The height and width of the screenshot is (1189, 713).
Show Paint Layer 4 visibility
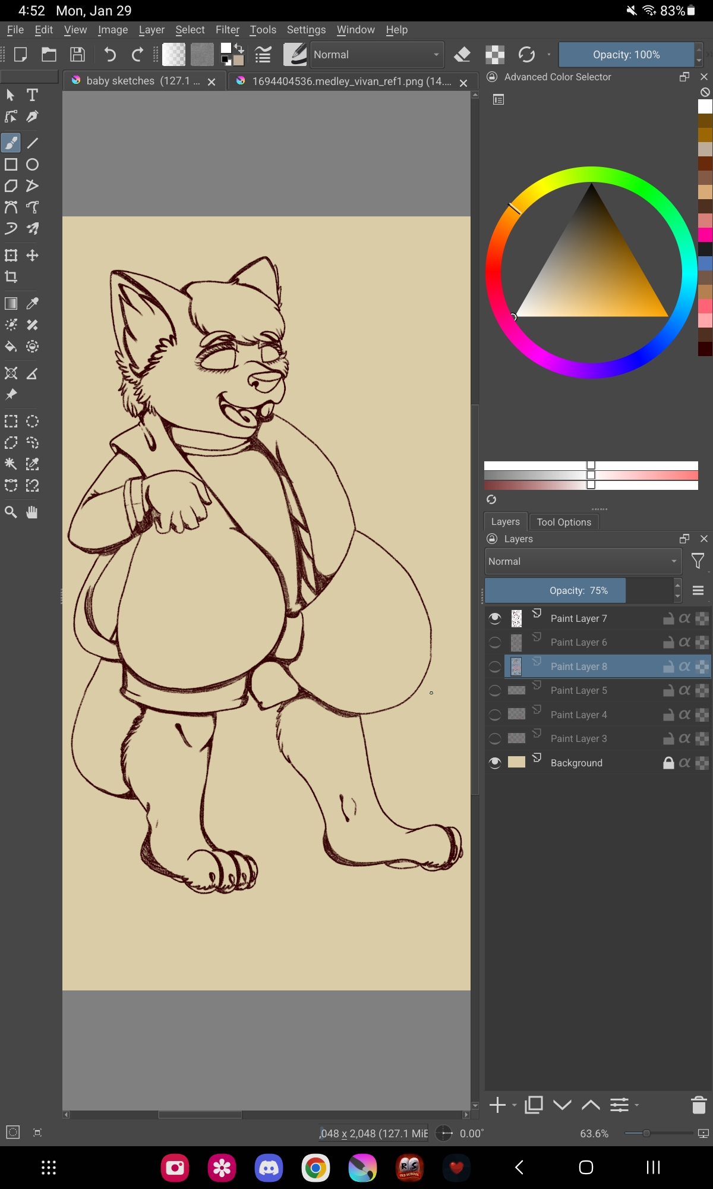point(495,715)
